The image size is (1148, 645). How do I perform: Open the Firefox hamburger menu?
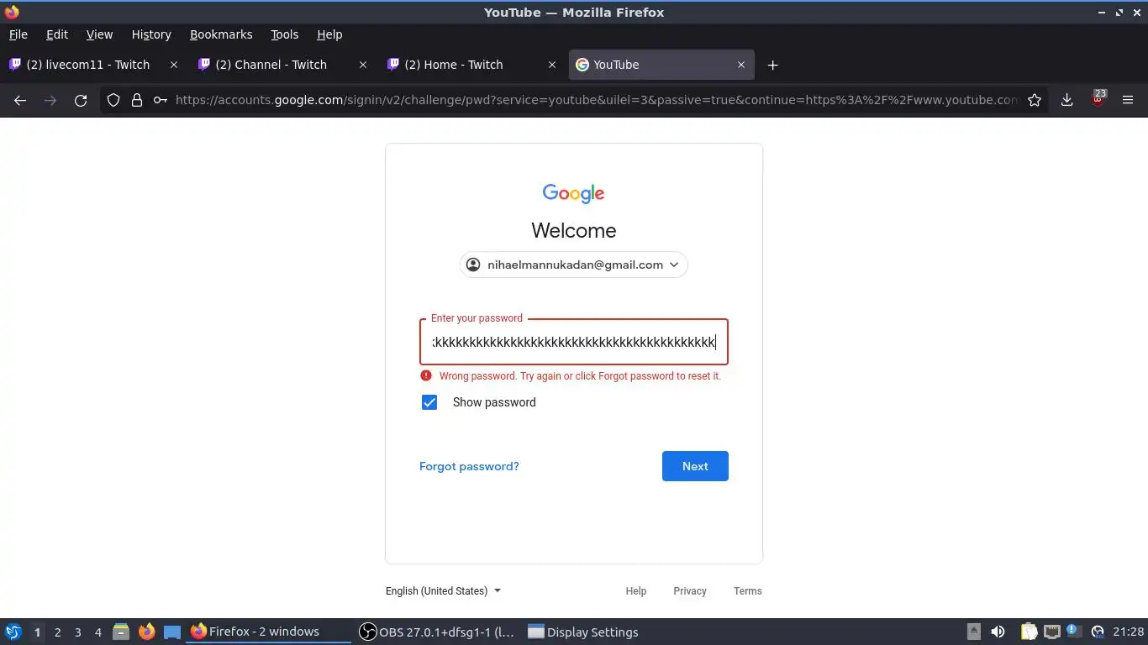(x=1128, y=100)
